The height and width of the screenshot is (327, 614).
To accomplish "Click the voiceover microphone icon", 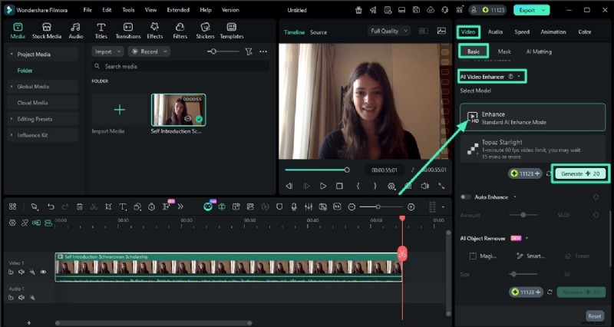I will pyautogui.click(x=292, y=206).
